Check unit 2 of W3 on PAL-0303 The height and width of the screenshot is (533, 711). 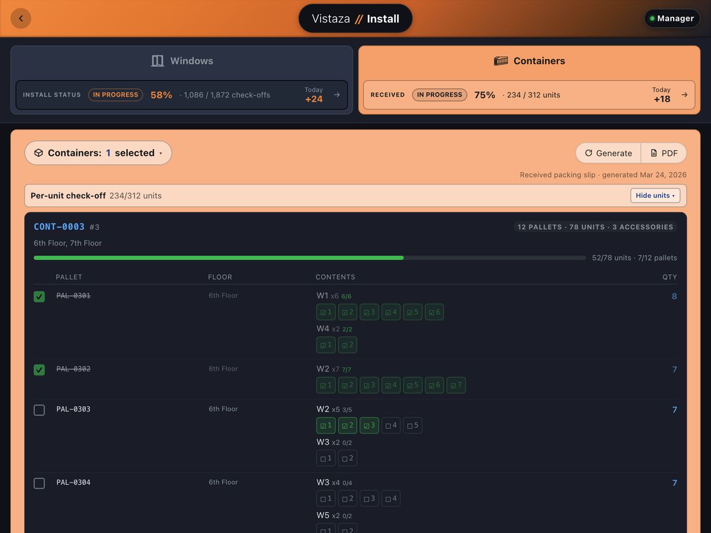(348, 458)
